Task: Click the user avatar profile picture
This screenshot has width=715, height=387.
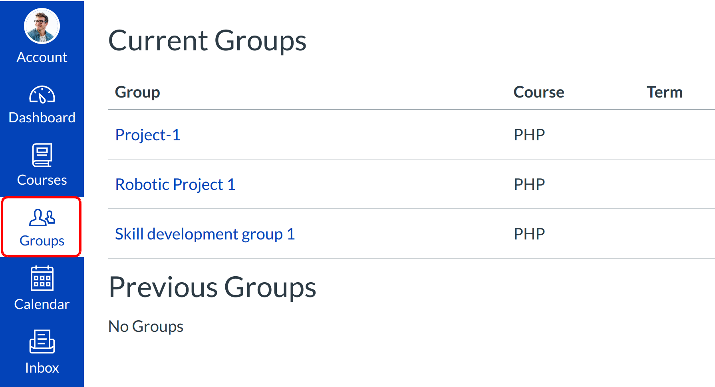Action: pyautogui.click(x=42, y=26)
